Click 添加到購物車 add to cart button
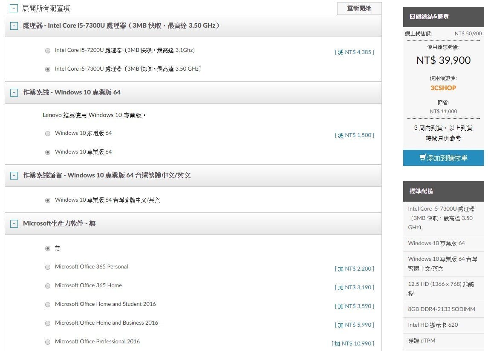 pos(444,158)
